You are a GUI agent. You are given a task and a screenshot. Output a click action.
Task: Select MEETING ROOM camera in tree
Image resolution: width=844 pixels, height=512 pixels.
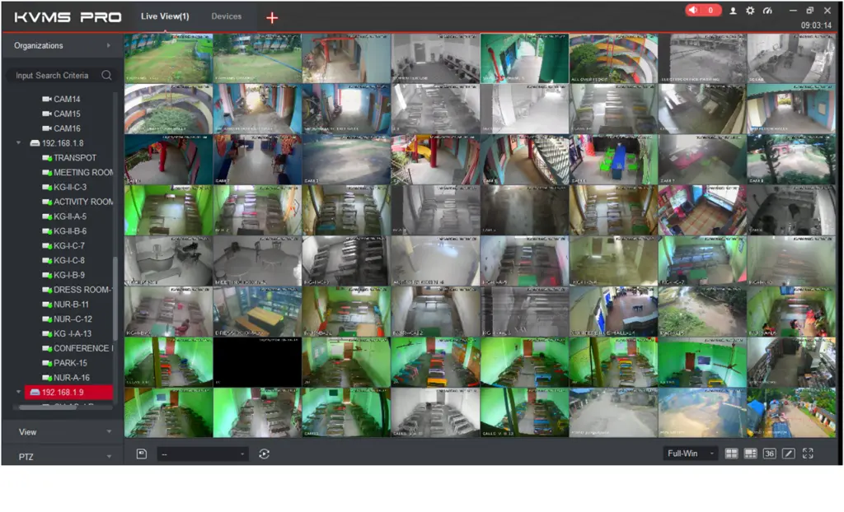(x=83, y=172)
